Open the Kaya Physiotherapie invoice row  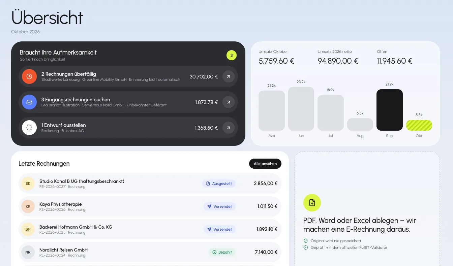click(x=150, y=206)
